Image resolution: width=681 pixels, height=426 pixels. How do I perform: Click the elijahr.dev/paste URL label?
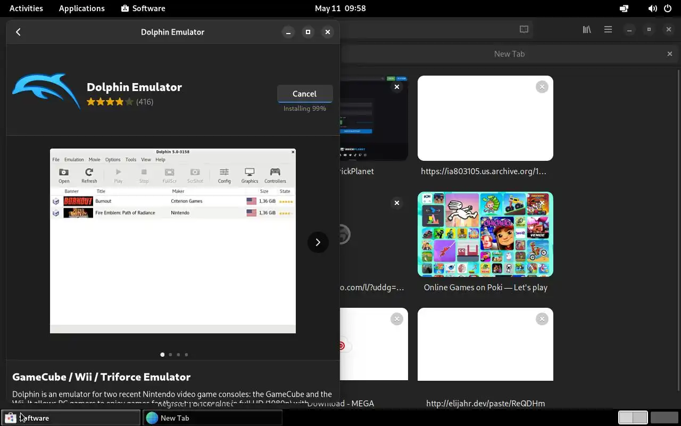click(485, 404)
